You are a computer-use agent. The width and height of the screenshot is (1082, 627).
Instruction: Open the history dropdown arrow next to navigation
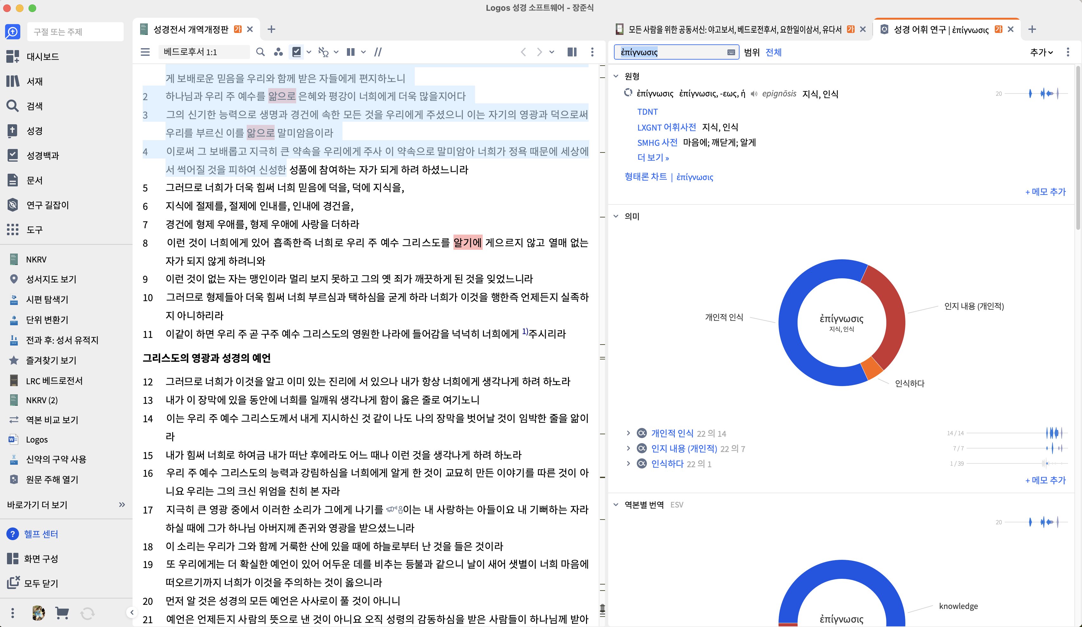(552, 52)
